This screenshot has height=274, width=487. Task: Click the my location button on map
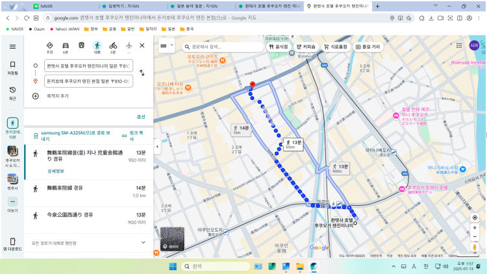(475, 218)
